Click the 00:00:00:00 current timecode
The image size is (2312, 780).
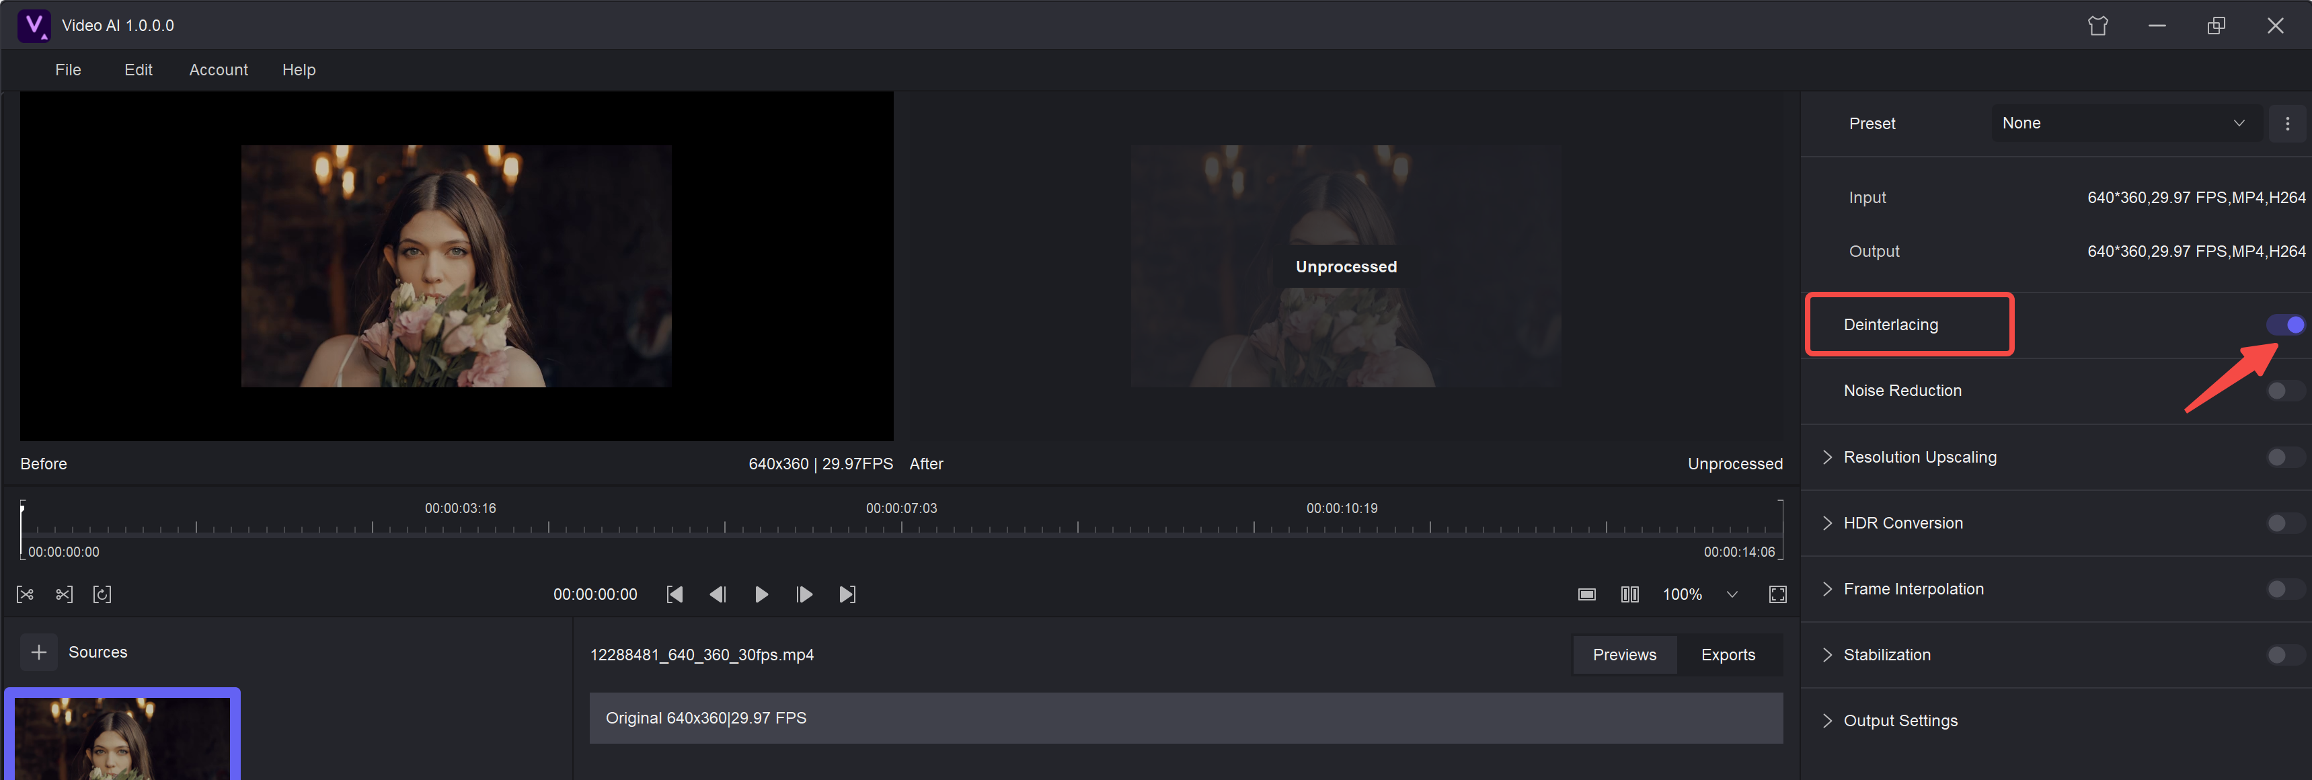point(595,594)
